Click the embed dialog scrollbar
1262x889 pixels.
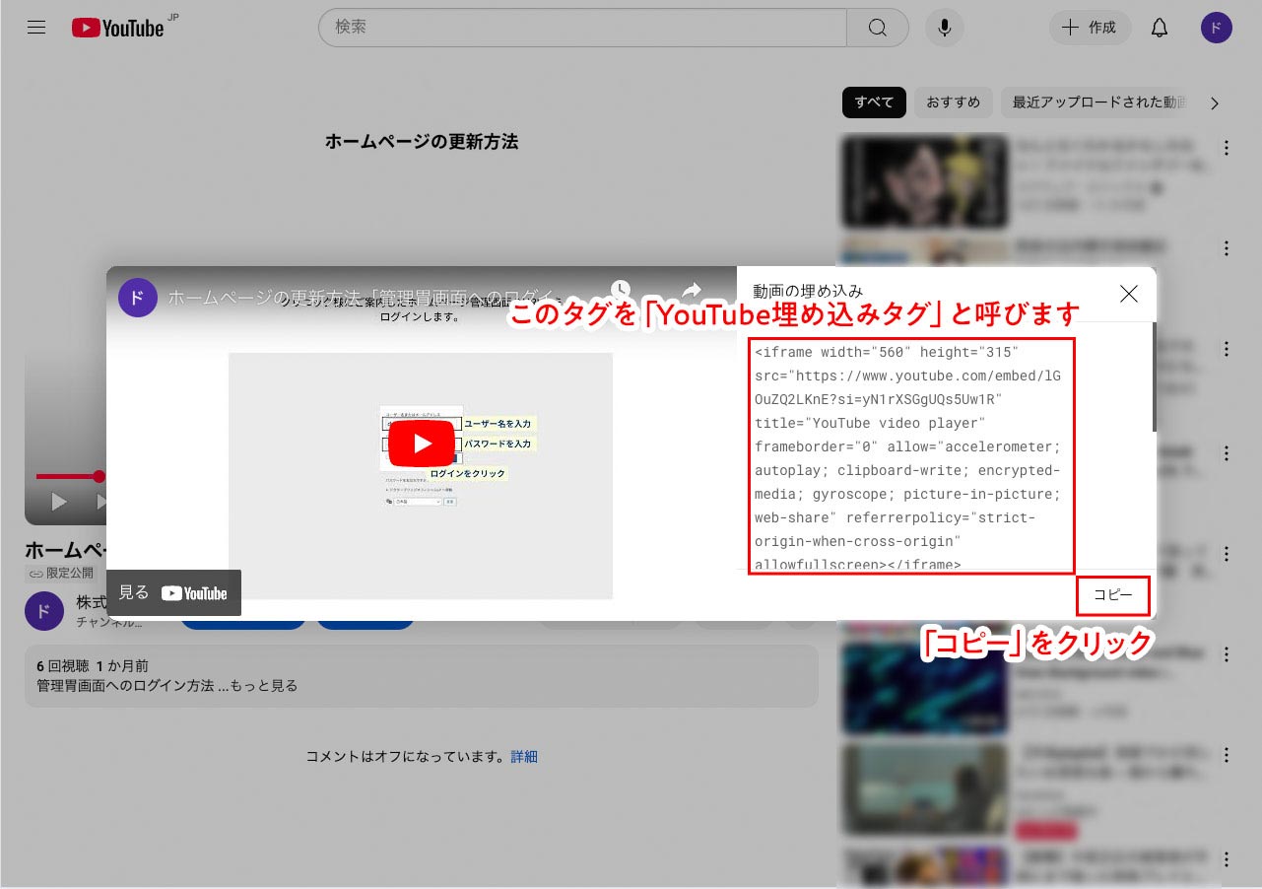[1153, 376]
